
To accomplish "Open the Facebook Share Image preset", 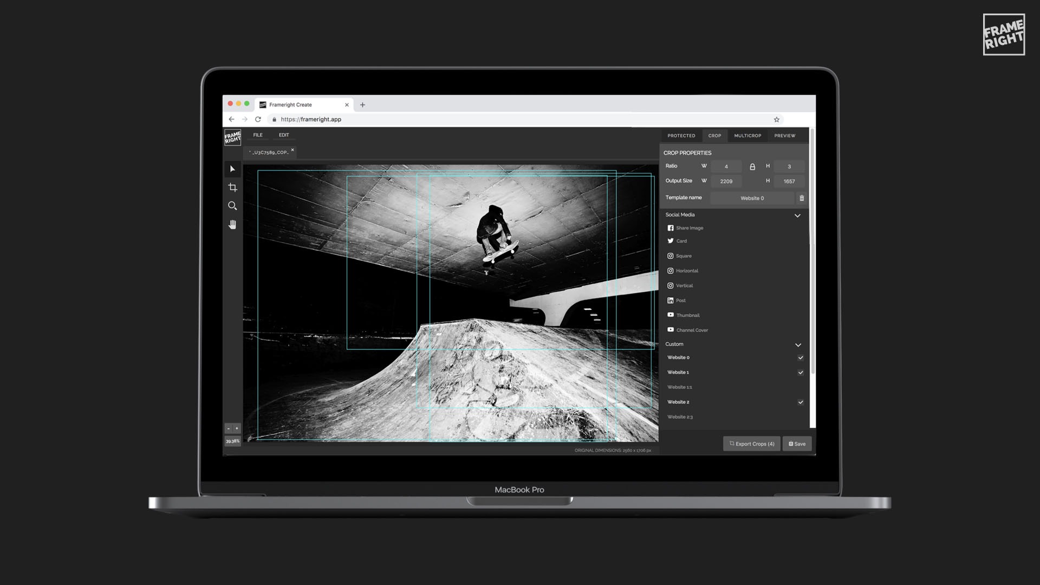I will coord(689,227).
